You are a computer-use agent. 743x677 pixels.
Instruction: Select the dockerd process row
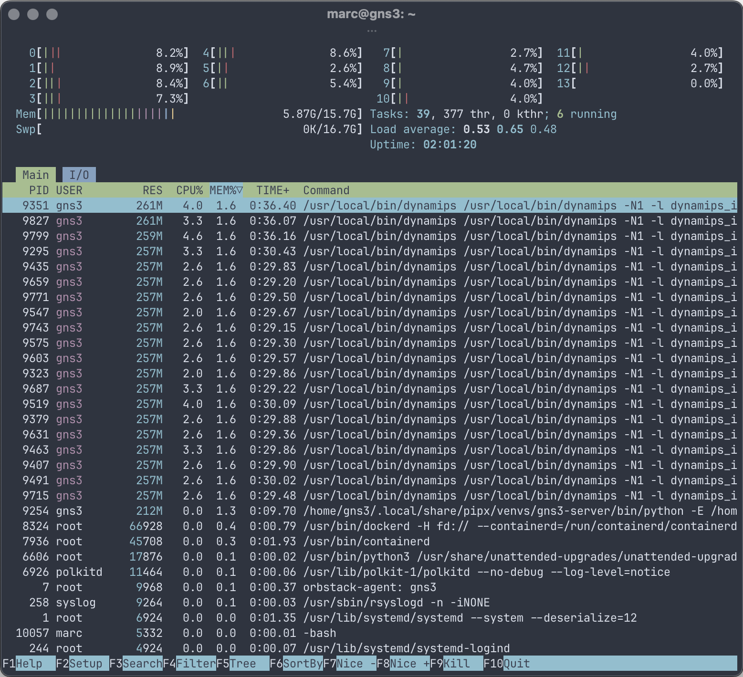(370, 526)
